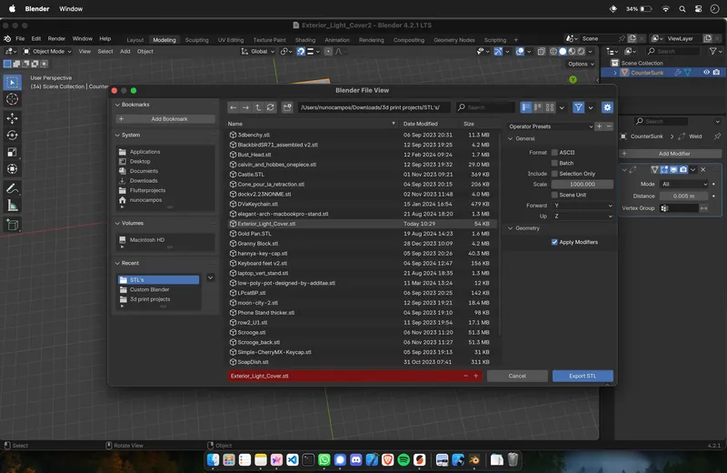Enable the Selection Only checkbox

pos(554,174)
